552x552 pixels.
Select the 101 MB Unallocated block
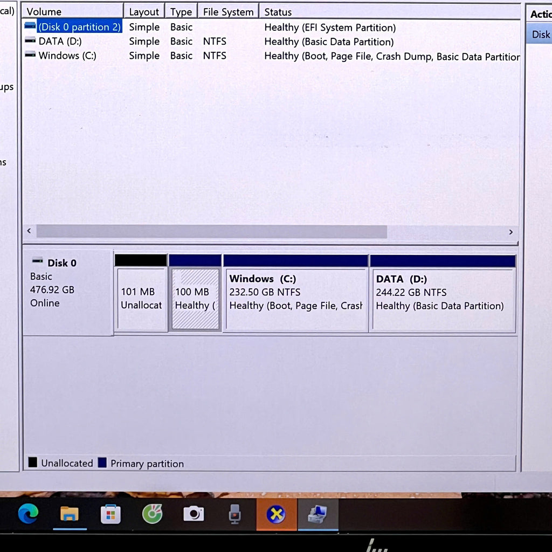point(141,293)
